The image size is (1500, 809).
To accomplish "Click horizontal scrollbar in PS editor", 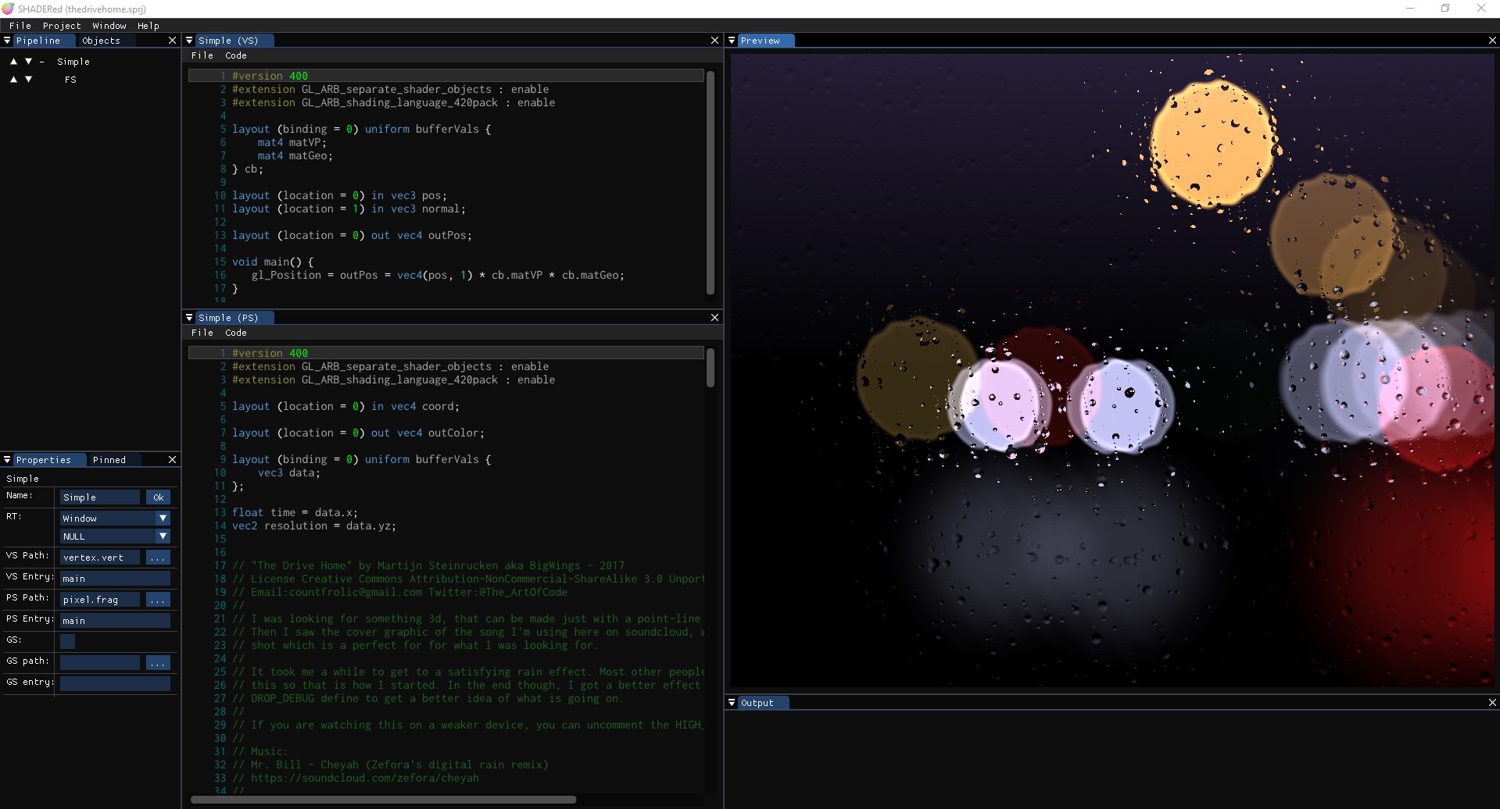I will (383, 800).
